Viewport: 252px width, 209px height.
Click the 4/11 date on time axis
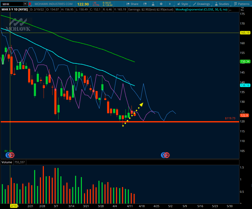(130, 206)
